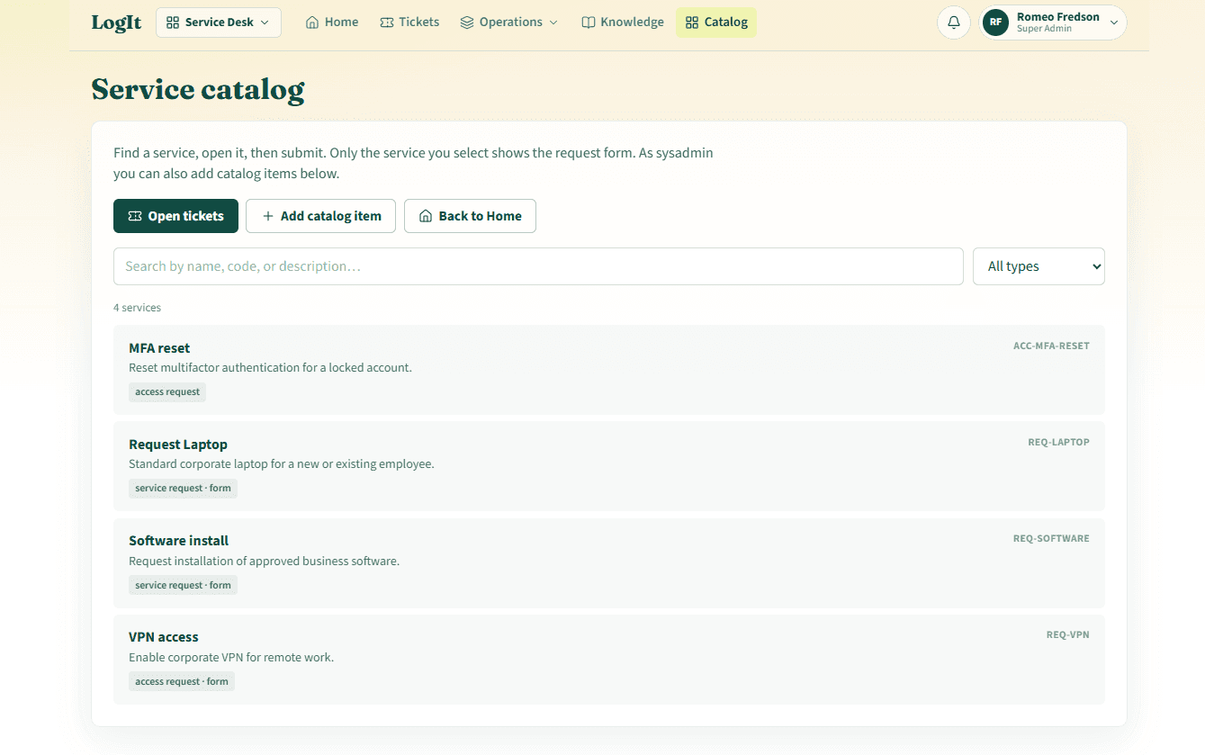Click the Software install service request tag

click(x=183, y=585)
